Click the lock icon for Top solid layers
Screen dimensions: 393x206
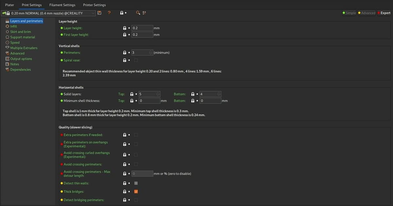[x=132, y=94]
